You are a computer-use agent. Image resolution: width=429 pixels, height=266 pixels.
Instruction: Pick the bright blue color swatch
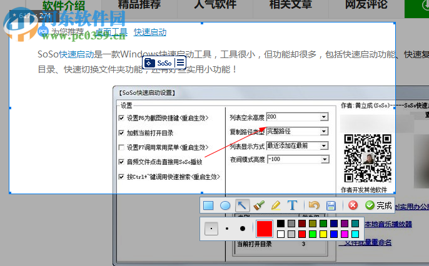click(334, 234)
